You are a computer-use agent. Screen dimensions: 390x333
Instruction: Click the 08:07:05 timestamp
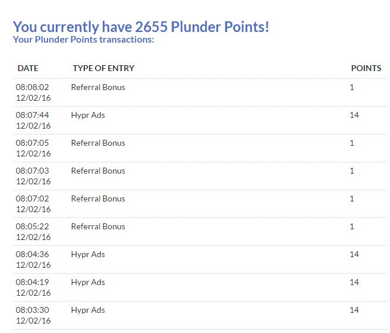[x=32, y=143]
